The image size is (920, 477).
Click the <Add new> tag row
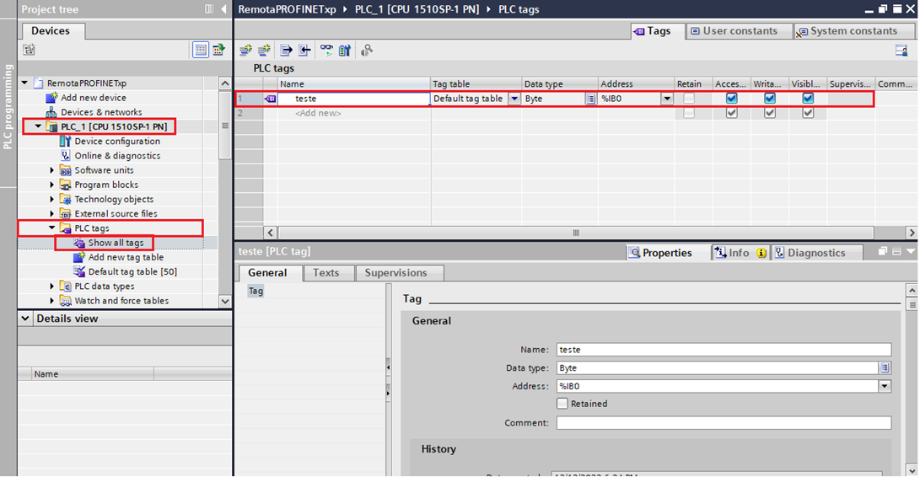tap(318, 113)
